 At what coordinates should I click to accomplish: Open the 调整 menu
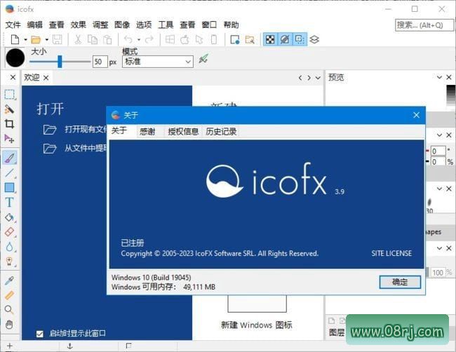[100, 25]
